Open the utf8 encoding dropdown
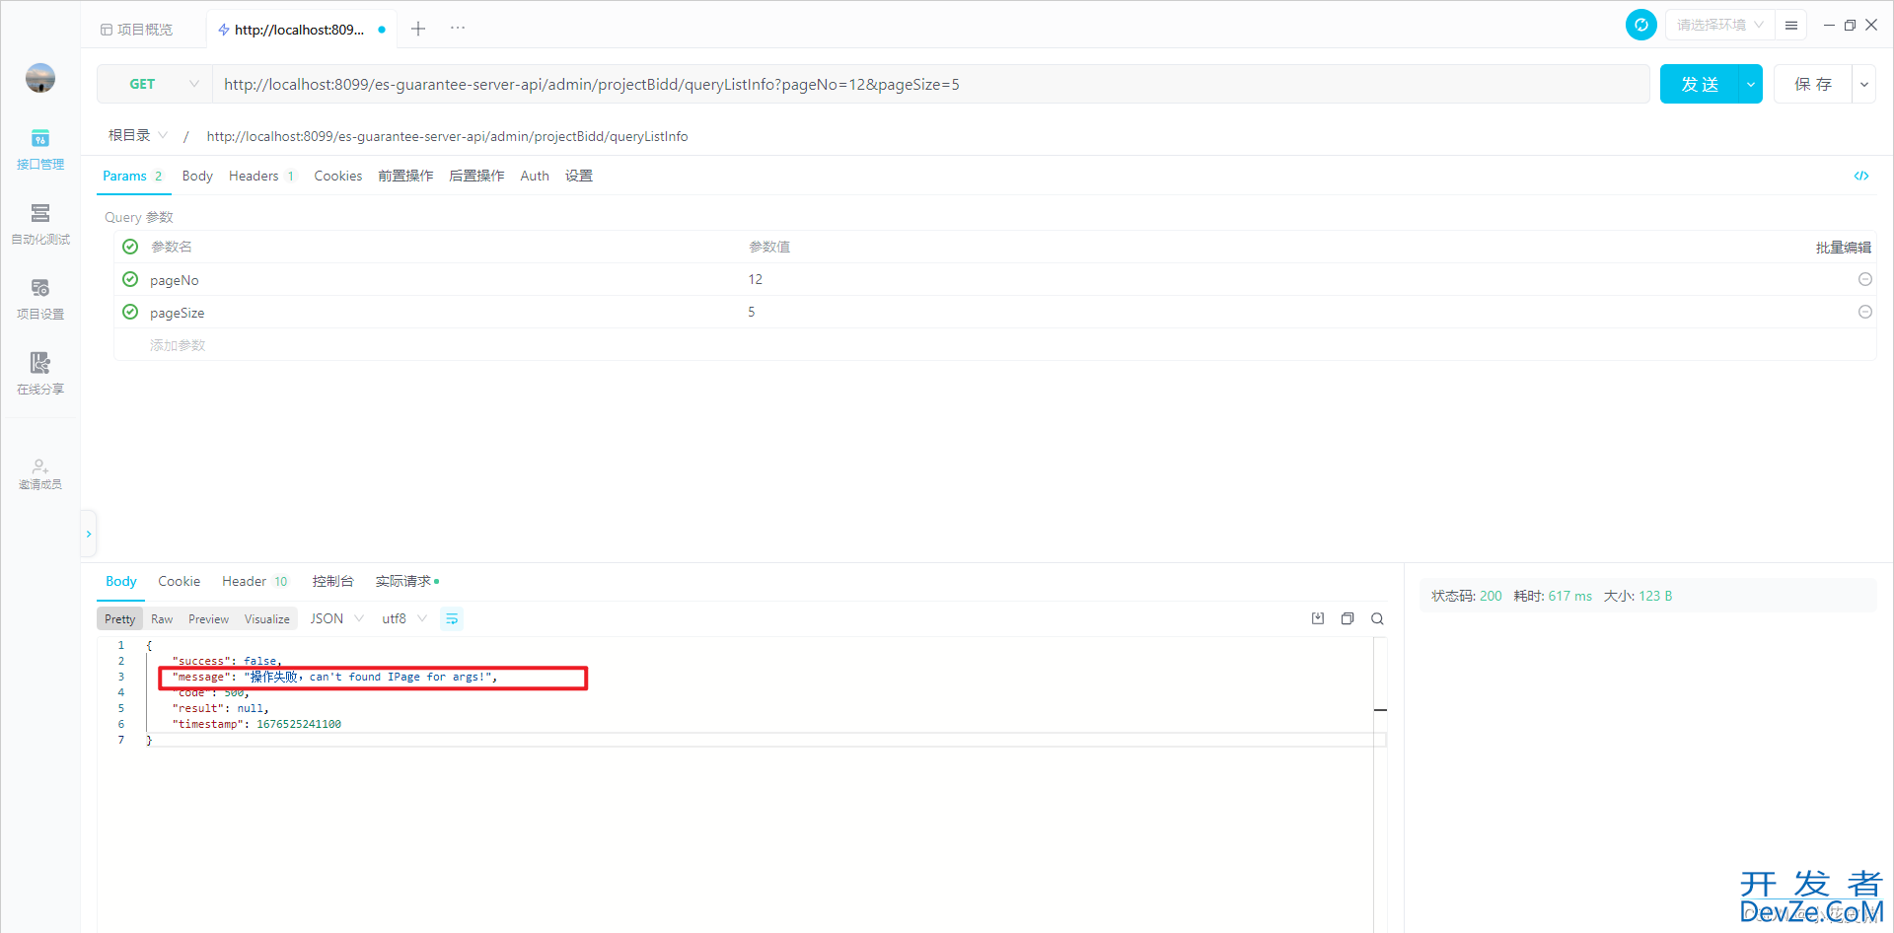Image resolution: width=1894 pixels, height=933 pixels. point(404,618)
